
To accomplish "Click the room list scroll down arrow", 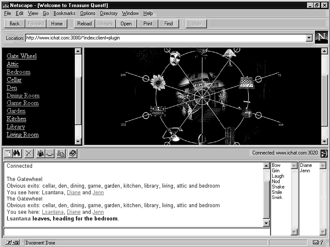I will coord(78,141).
